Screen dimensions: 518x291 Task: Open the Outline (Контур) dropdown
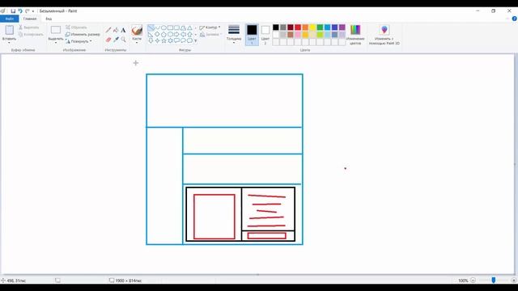210,27
